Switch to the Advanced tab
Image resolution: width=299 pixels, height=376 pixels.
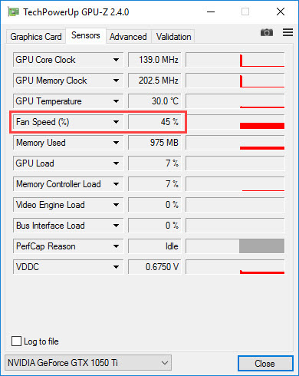[x=128, y=37]
